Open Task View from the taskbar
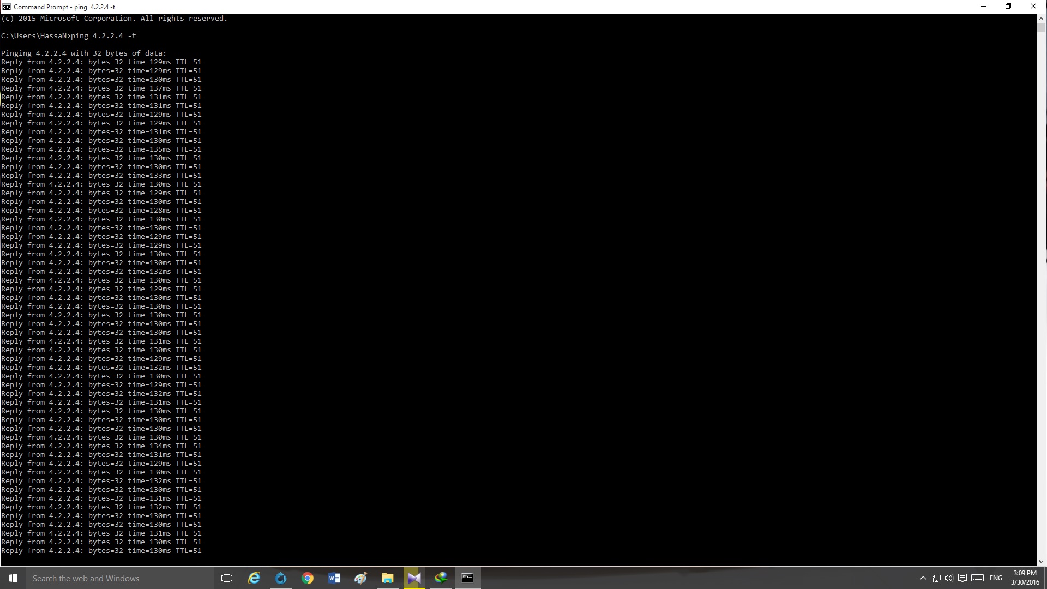This screenshot has height=589, width=1047. 227,578
